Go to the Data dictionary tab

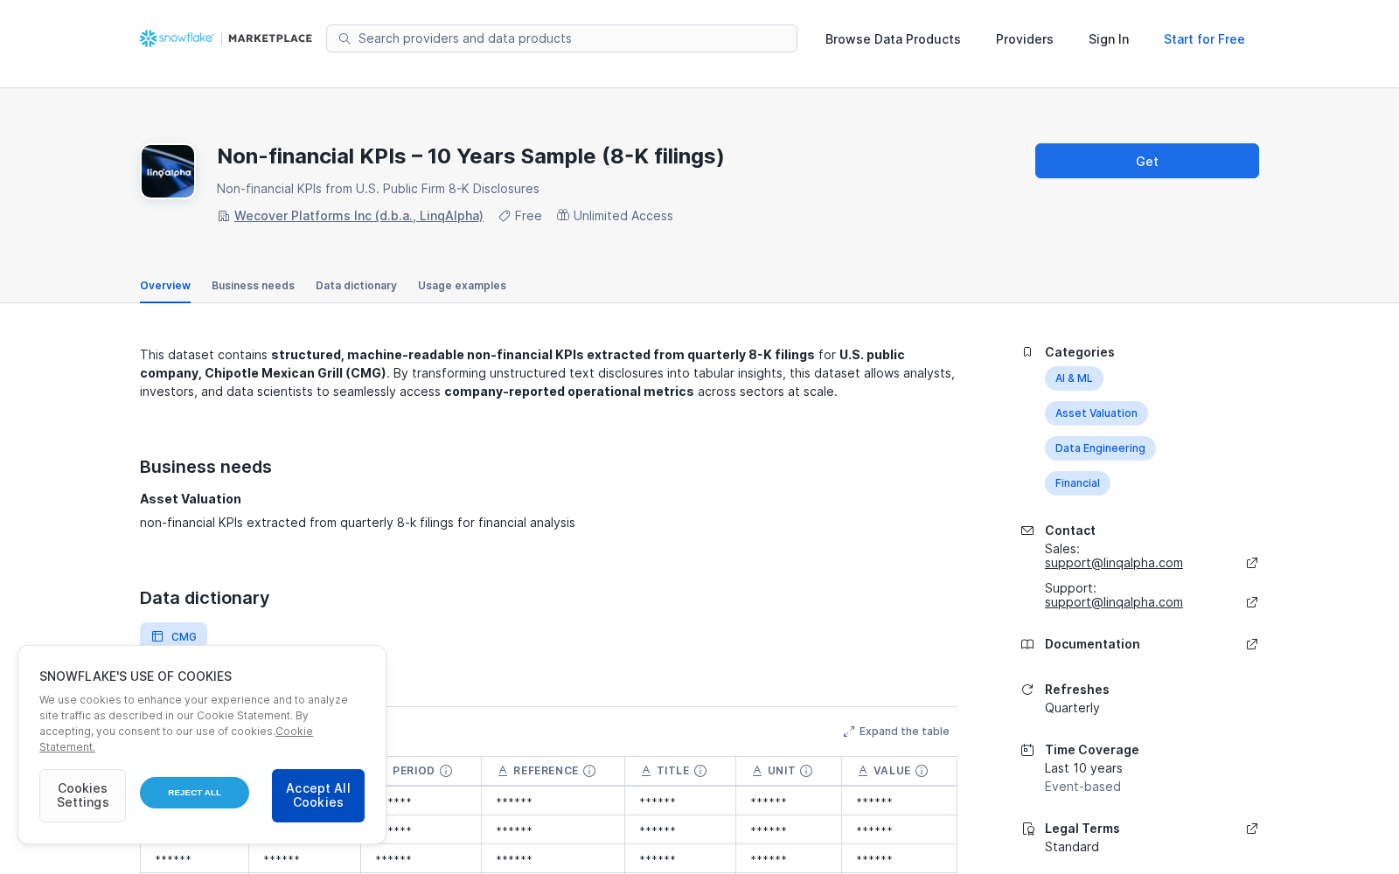click(356, 286)
